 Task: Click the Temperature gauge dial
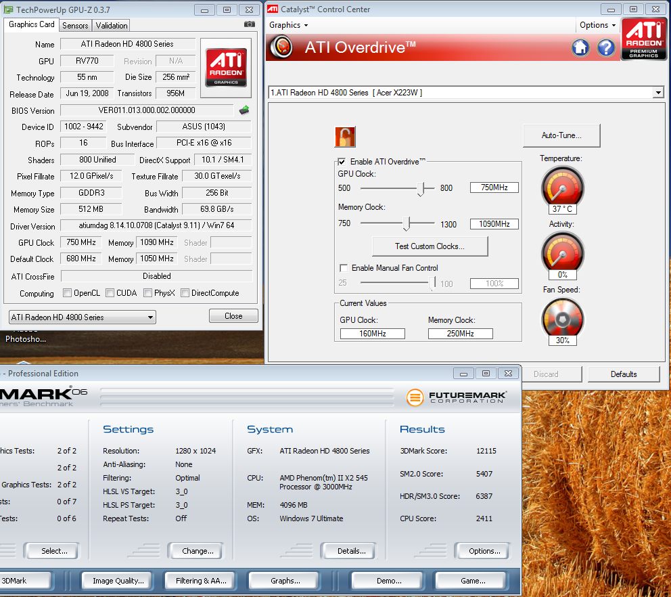click(x=562, y=187)
